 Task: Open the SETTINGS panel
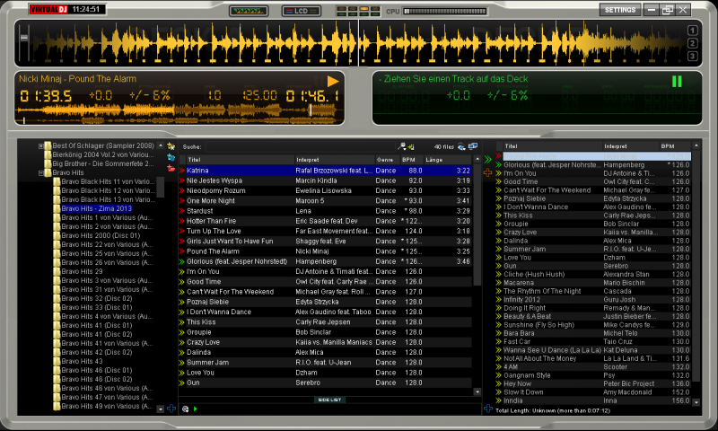pyautogui.click(x=620, y=10)
